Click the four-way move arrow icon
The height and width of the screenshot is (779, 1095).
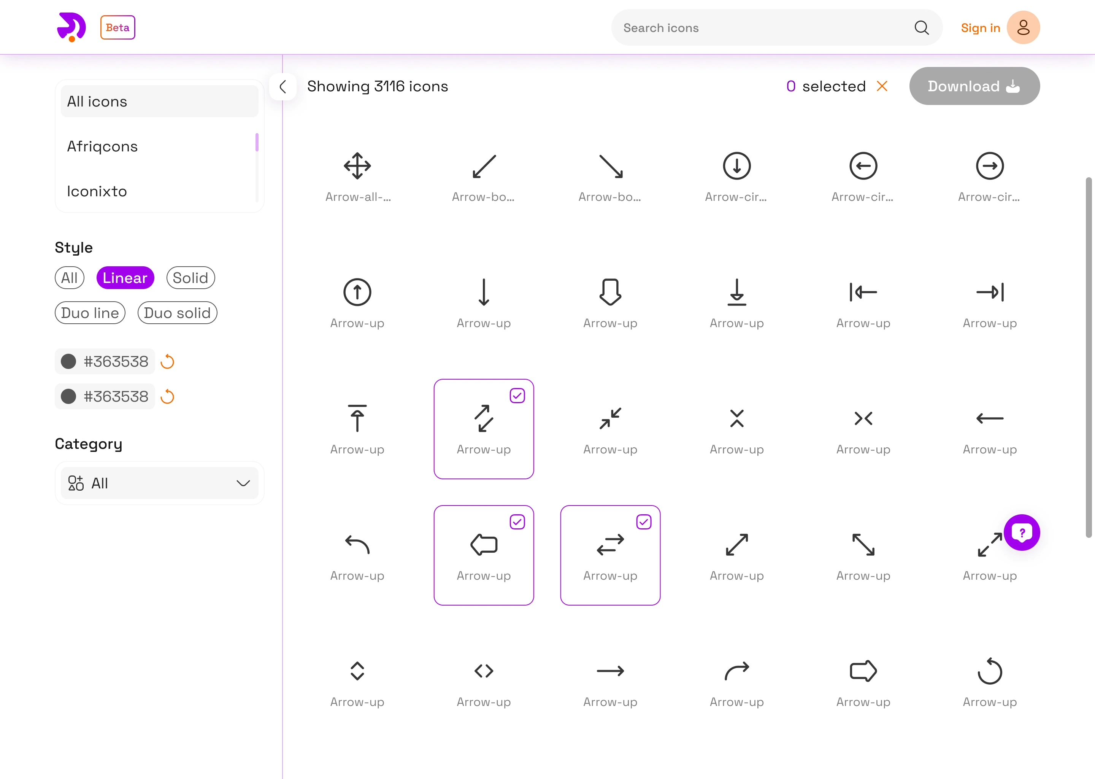[x=357, y=166]
